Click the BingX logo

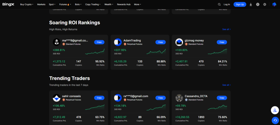(x=8, y=4)
